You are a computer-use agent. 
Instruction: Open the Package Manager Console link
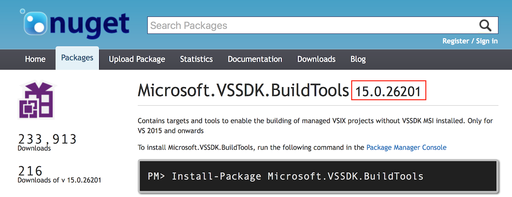pos(406,147)
